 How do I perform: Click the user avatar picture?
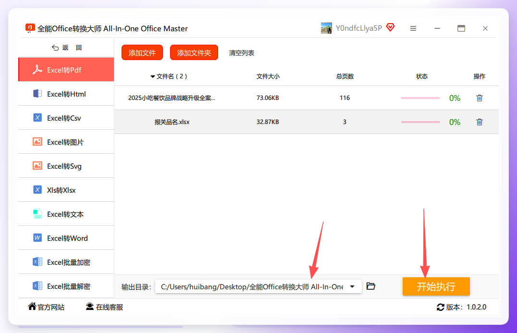coord(326,28)
